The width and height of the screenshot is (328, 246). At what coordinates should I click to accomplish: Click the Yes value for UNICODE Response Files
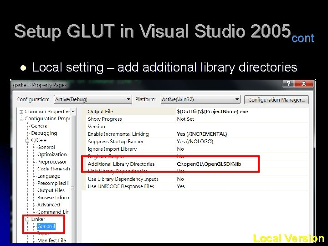click(181, 186)
